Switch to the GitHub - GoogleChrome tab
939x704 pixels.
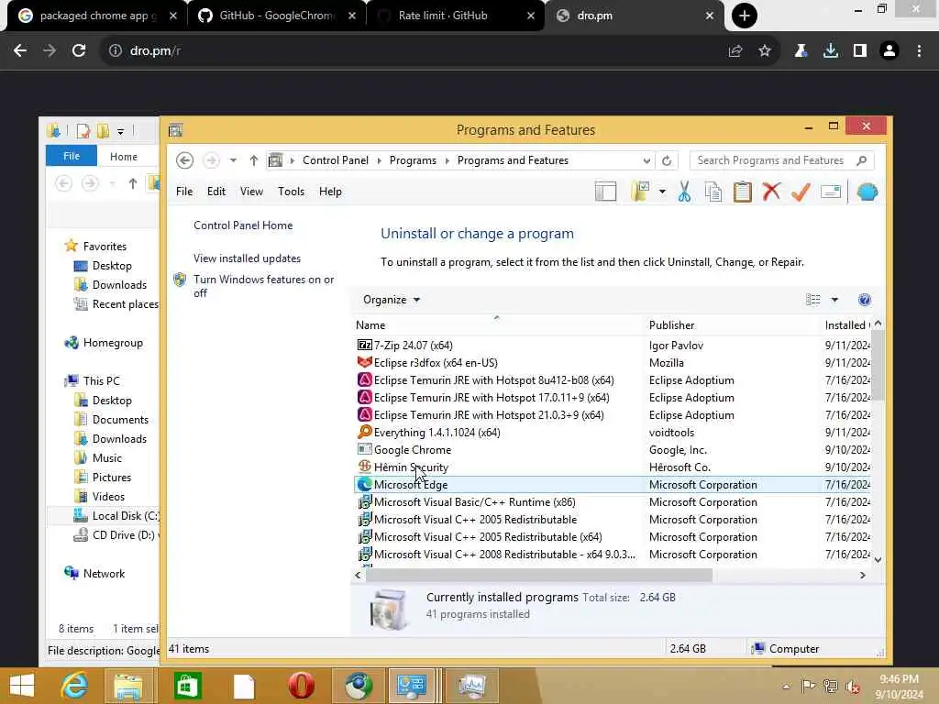276,16
